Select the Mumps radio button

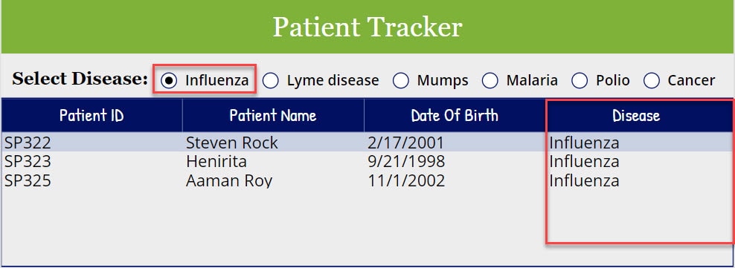coord(401,80)
